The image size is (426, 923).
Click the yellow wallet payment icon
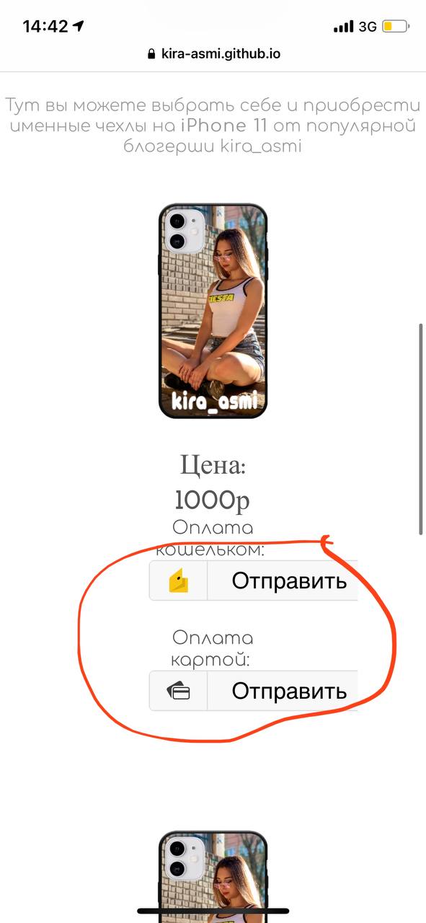pos(178,580)
